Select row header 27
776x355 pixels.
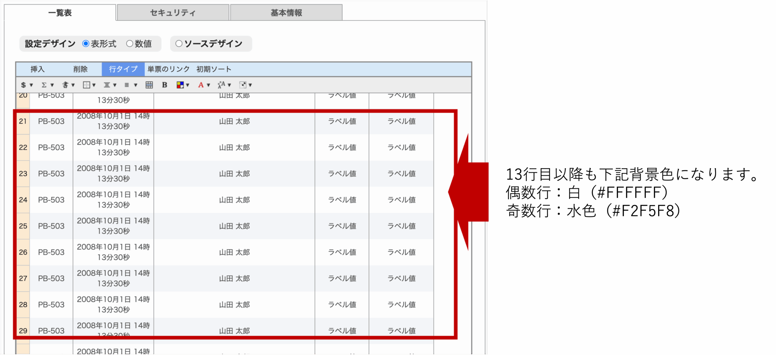click(23, 279)
